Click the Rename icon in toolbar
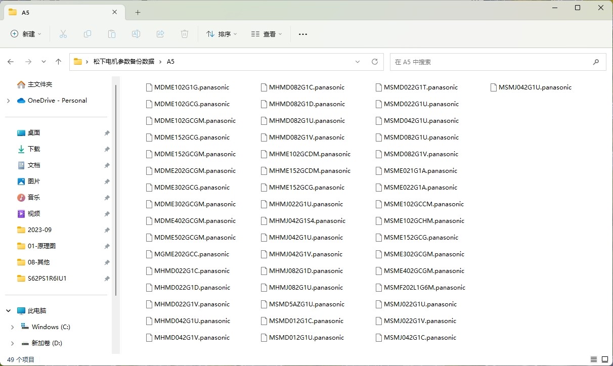The height and width of the screenshot is (366, 613). point(136,34)
